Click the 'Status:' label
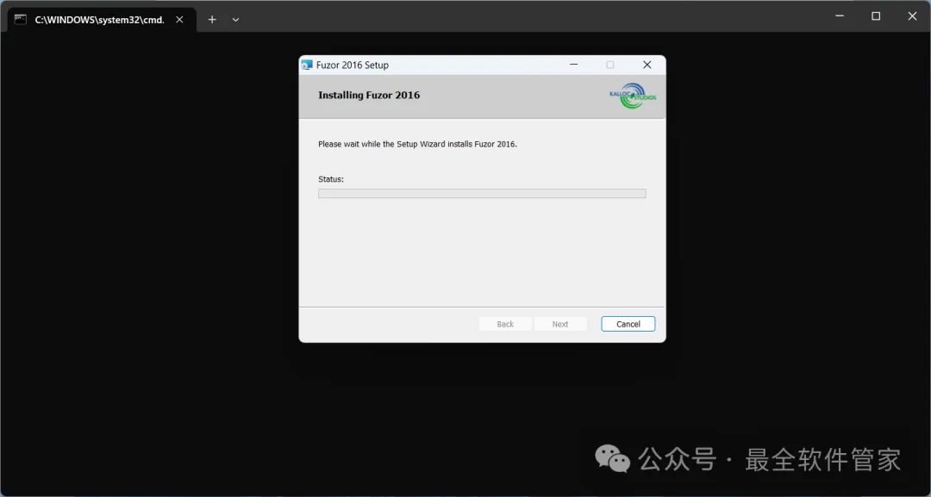Viewport: 931px width, 497px height. point(331,179)
